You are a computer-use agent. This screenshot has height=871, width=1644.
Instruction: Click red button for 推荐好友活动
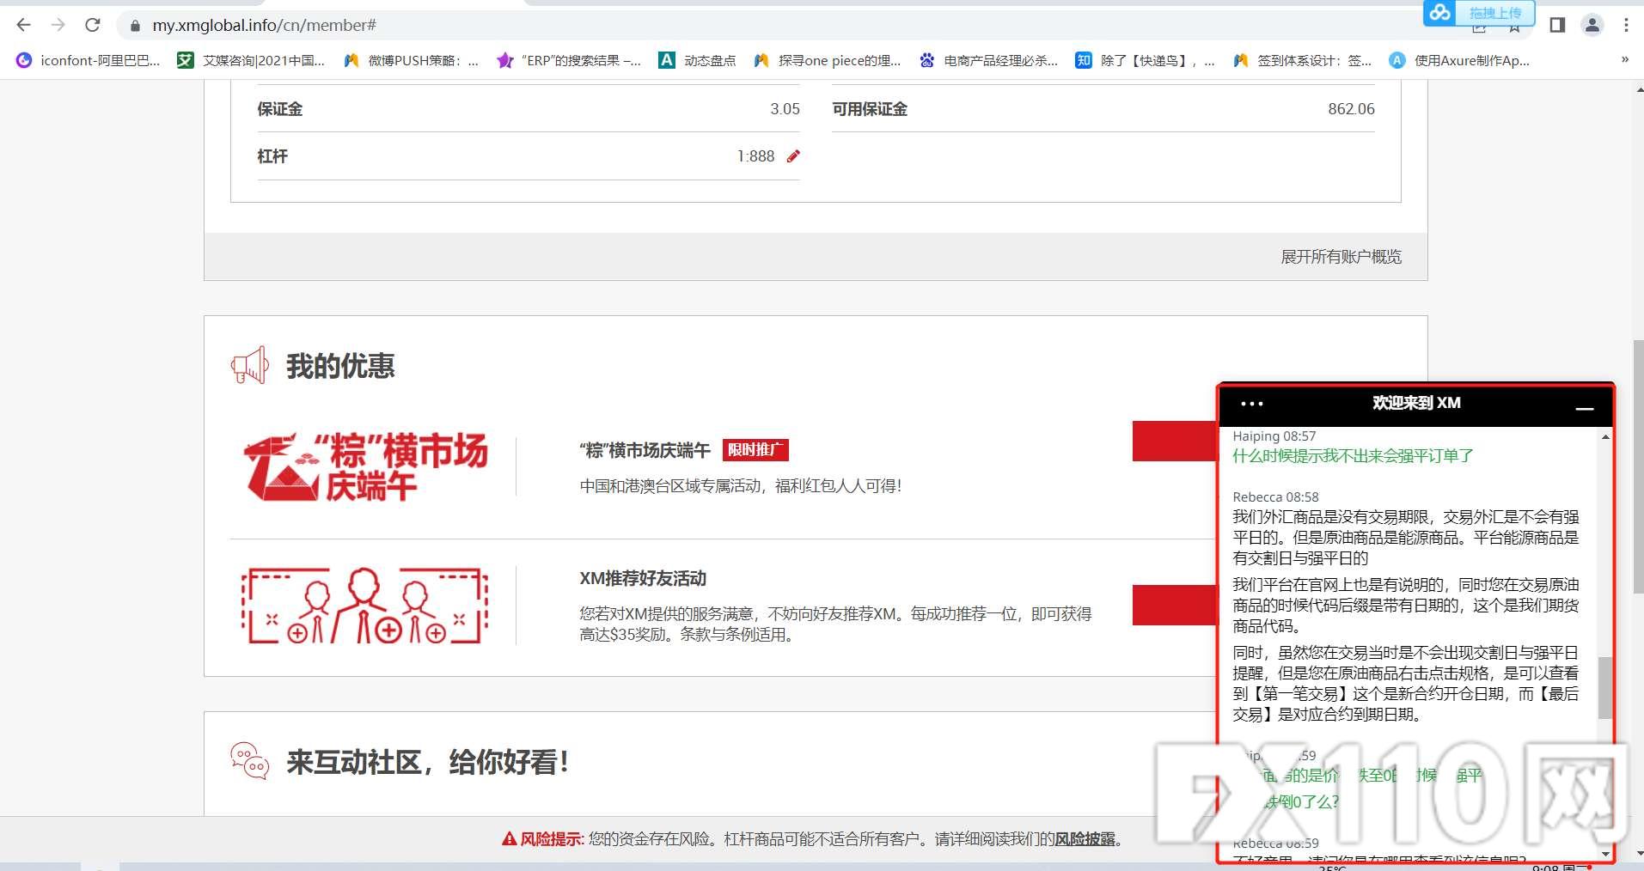1175,605
